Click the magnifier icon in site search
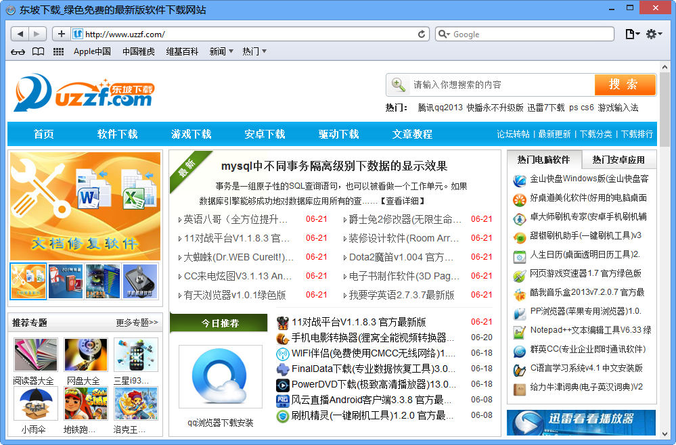The width and height of the screenshot is (676, 445). (398, 85)
